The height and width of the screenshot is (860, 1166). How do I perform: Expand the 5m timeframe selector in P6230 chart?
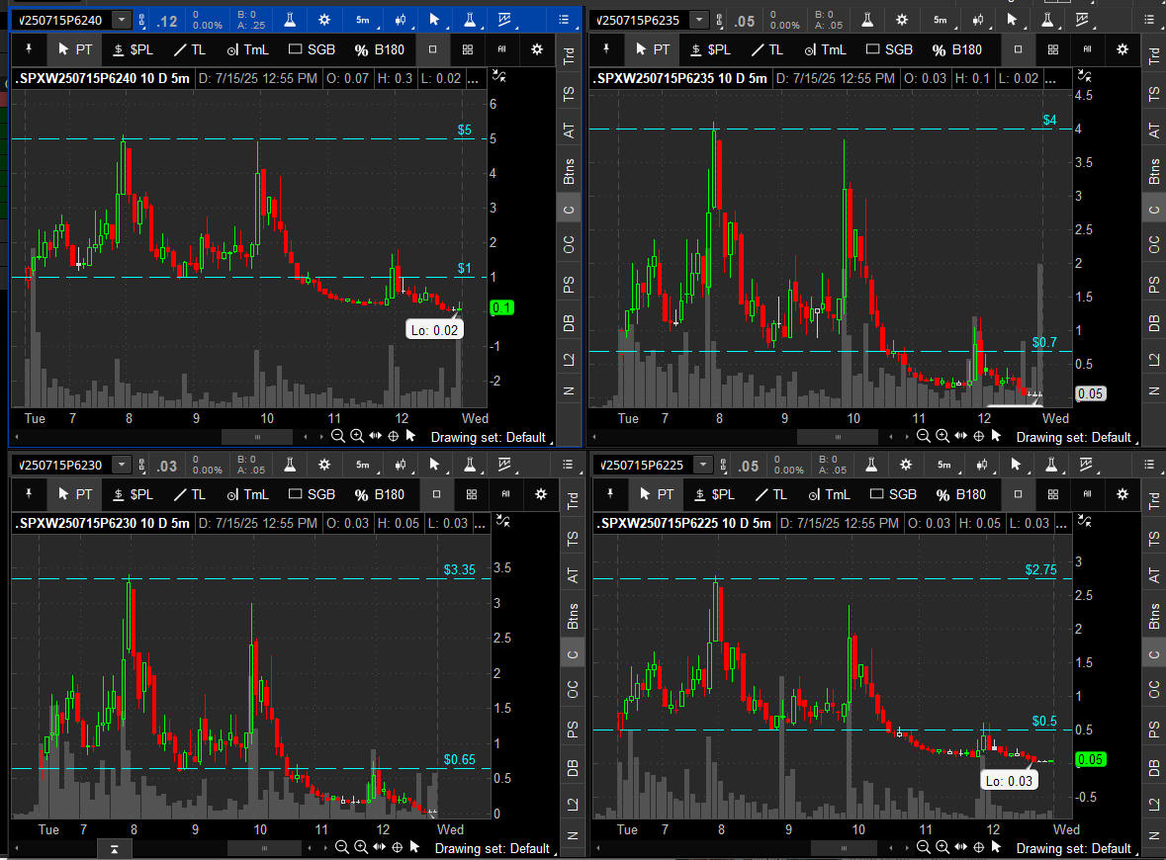coord(363,465)
